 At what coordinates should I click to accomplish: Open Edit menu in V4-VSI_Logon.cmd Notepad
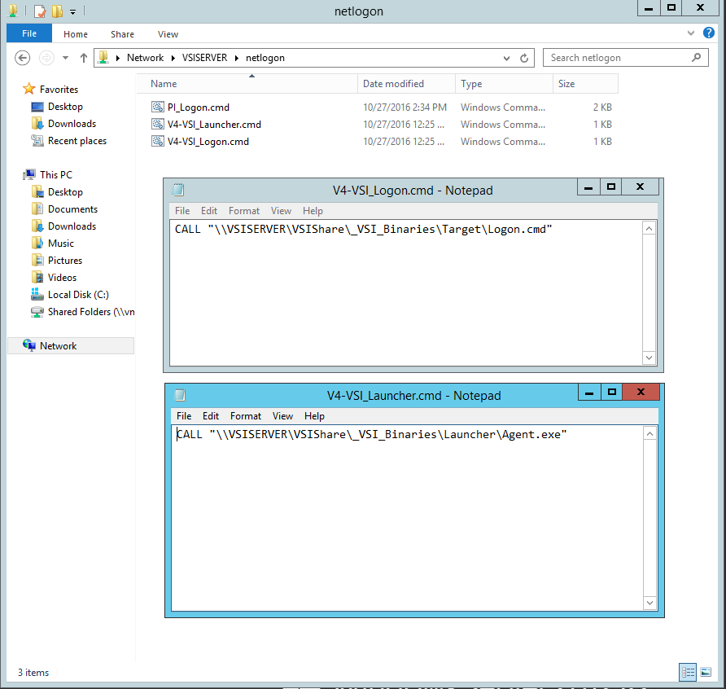pos(209,211)
